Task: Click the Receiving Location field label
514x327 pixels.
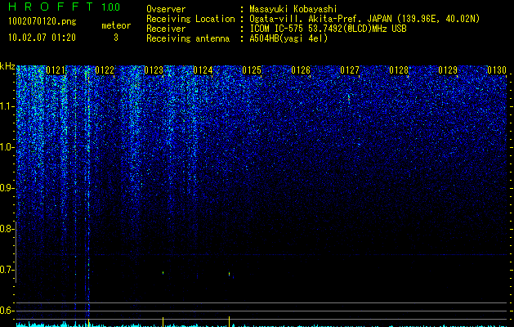Action: point(190,19)
